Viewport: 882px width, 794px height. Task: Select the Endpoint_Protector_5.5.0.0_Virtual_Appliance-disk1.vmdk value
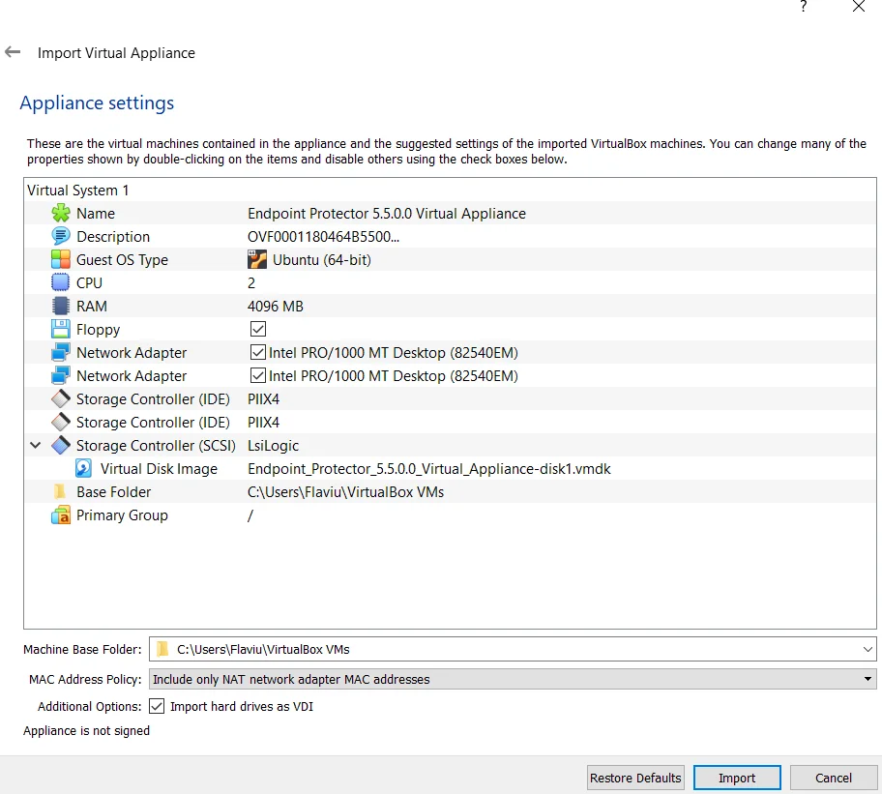(428, 468)
